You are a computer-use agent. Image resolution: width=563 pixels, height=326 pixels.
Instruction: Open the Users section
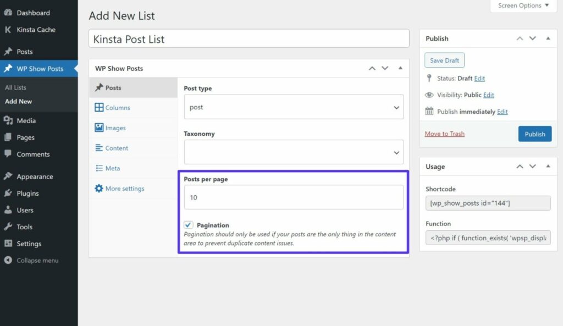(27, 209)
